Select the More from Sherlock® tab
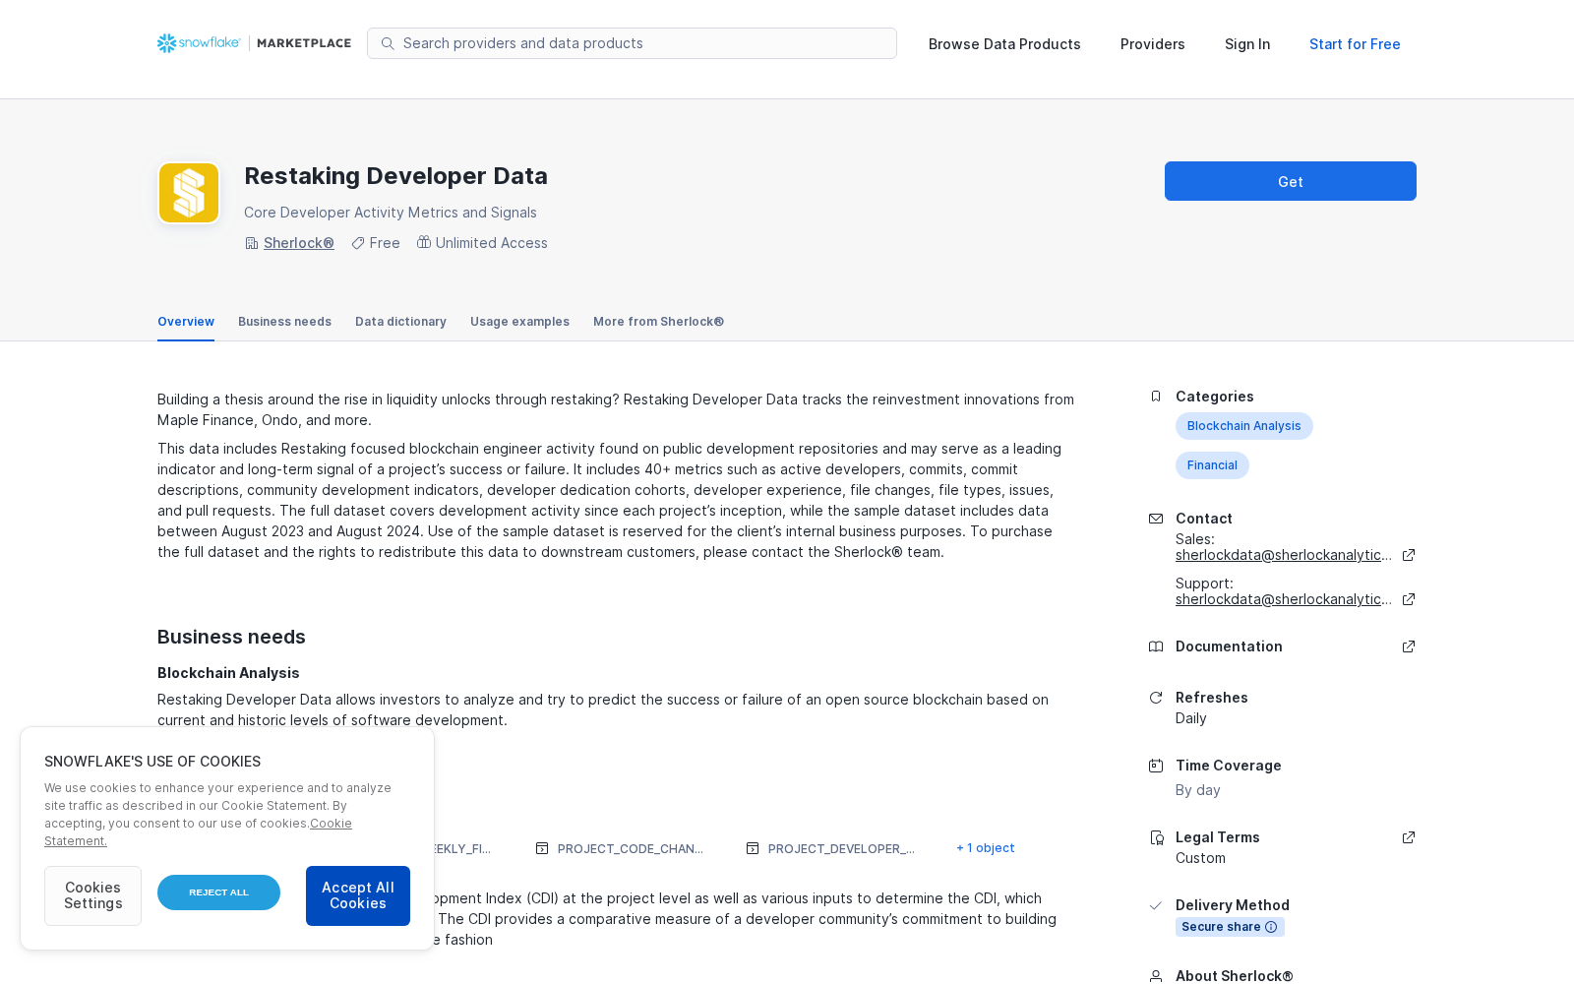Screen dimensions: 1574x984 (x=658, y=322)
